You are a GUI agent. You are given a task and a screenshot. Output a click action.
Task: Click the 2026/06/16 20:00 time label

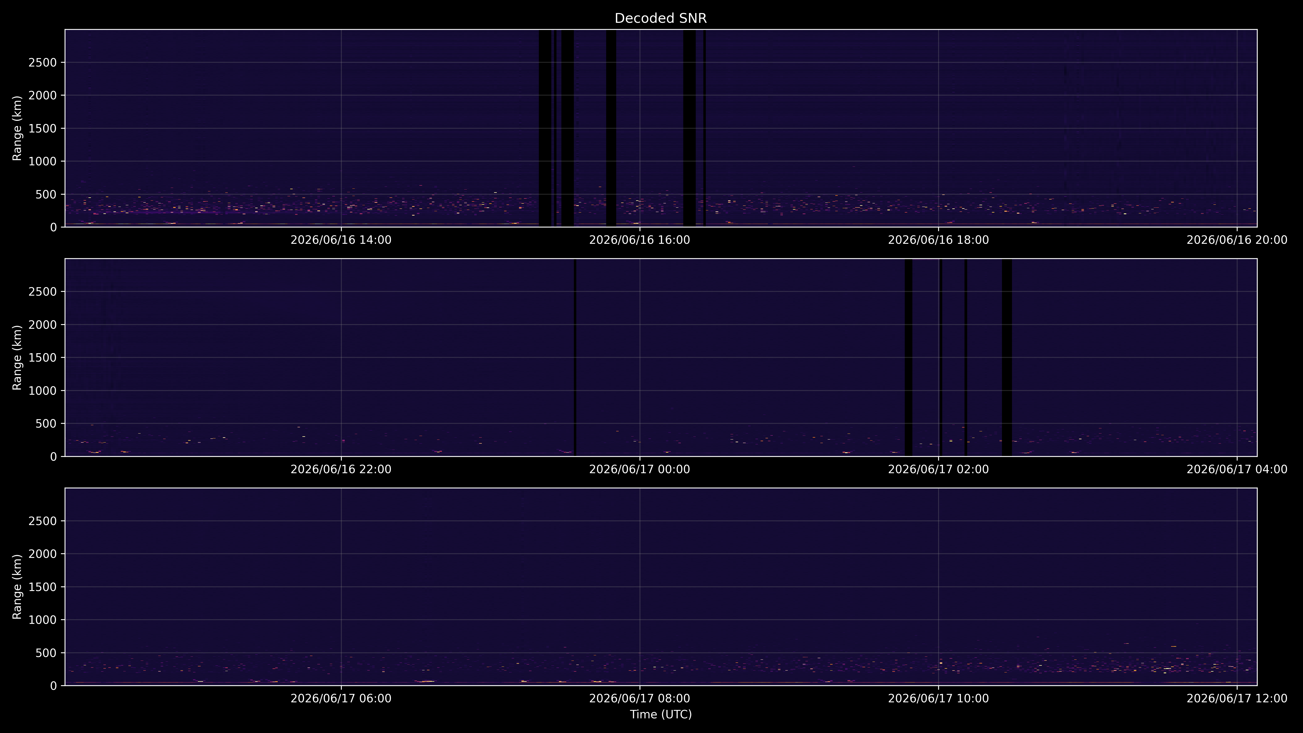(x=1237, y=240)
